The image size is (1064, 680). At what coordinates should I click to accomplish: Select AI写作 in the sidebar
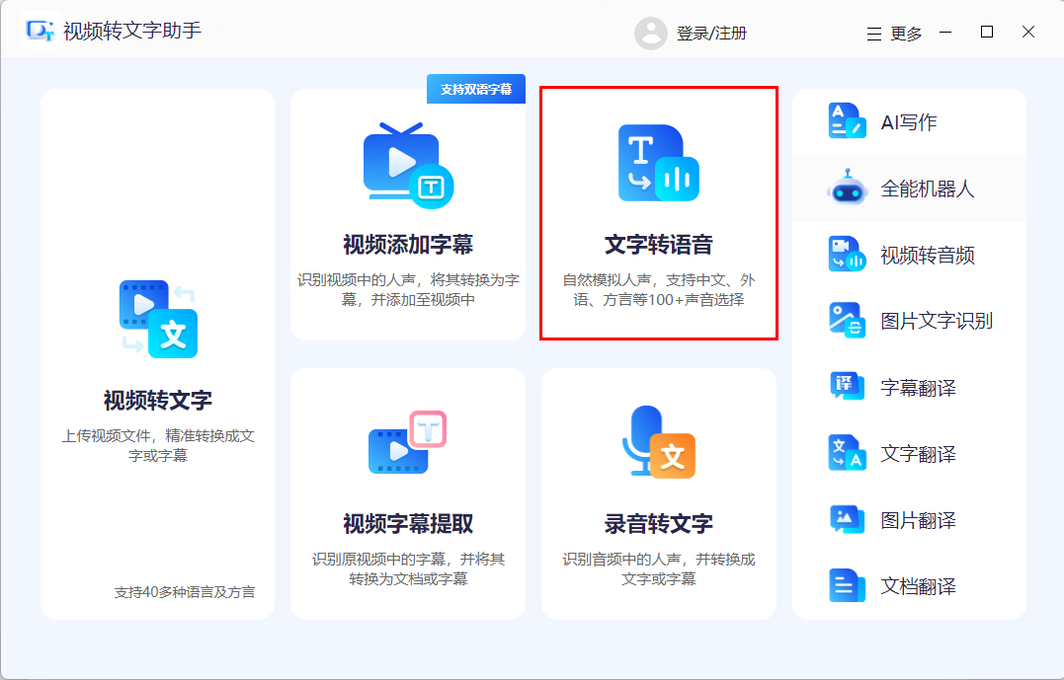[909, 122]
